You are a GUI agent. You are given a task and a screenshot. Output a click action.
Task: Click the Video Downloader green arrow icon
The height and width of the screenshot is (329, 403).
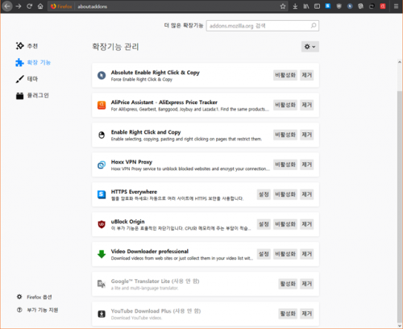pos(102,254)
